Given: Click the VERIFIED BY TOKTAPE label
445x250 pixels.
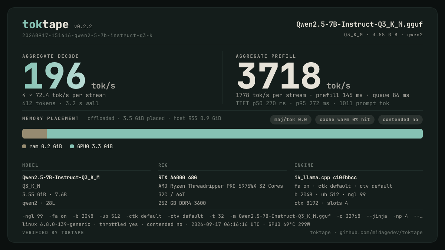Looking at the screenshot, I should 53,233.
